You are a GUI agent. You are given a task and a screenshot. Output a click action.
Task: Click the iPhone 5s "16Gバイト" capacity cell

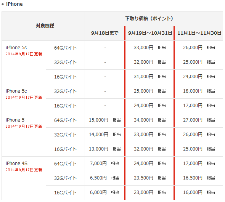coord(65,77)
